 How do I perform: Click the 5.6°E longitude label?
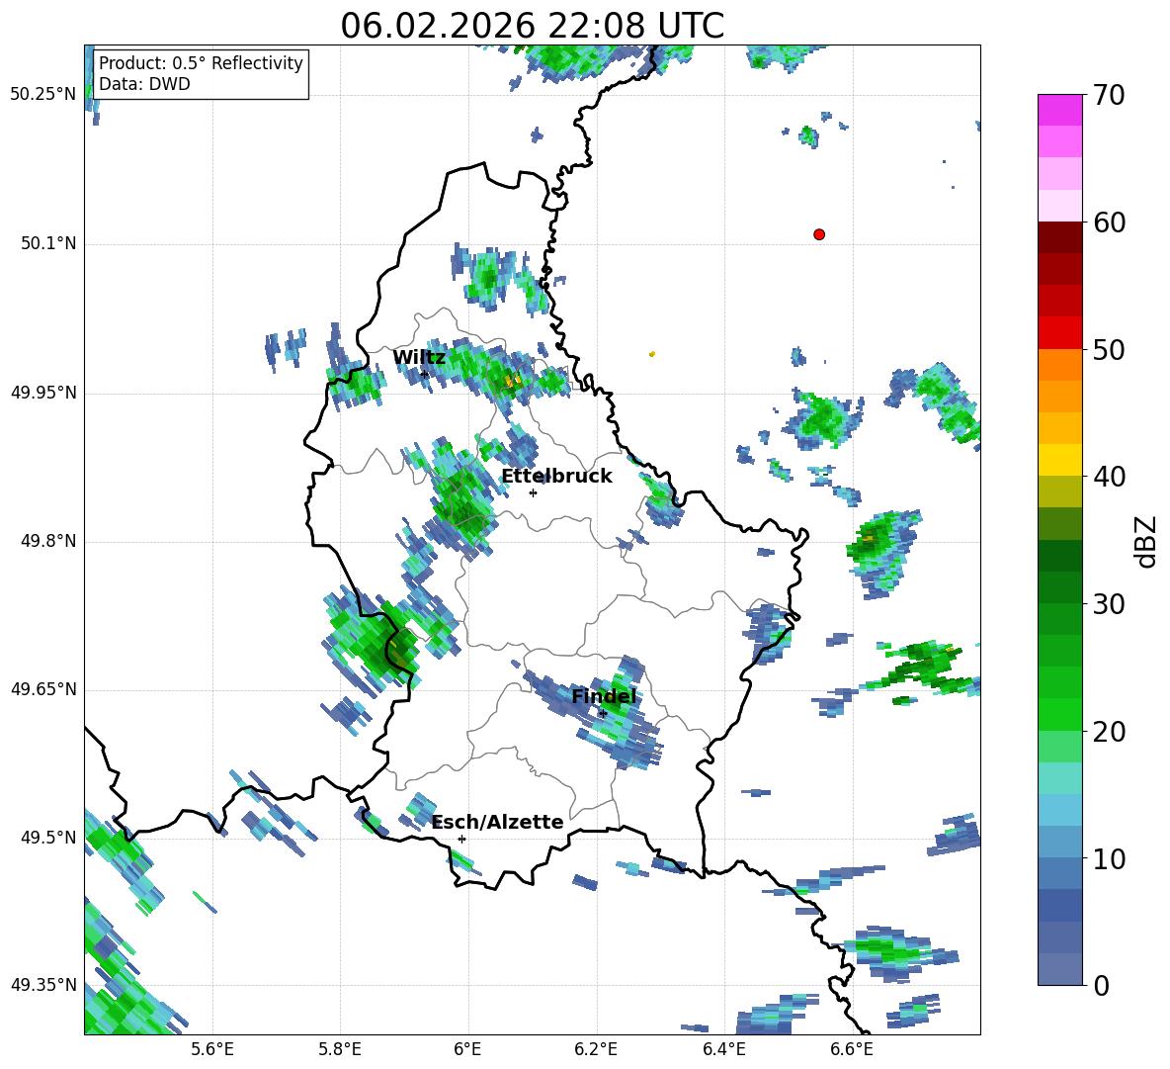212,1049
